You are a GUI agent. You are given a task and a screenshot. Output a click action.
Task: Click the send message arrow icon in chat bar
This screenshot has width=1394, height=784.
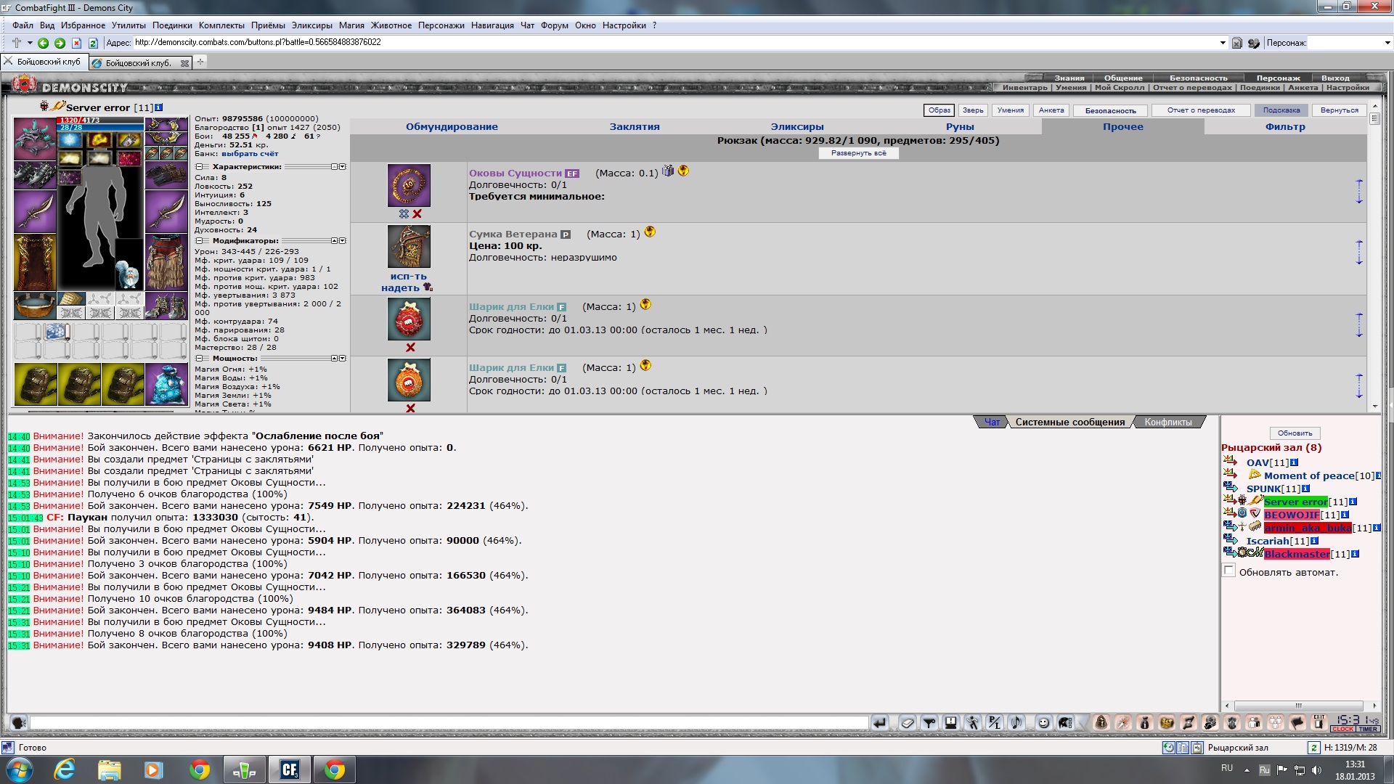coord(879,722)
